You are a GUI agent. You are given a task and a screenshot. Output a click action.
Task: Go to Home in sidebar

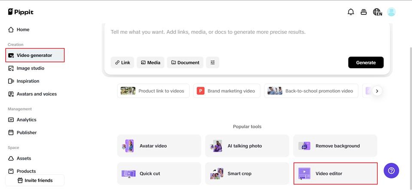(x=23, y=30)
